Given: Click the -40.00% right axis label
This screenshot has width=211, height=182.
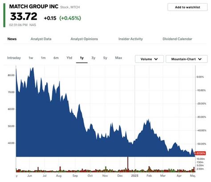Looking at the screenshot, I should coord(201,131).
